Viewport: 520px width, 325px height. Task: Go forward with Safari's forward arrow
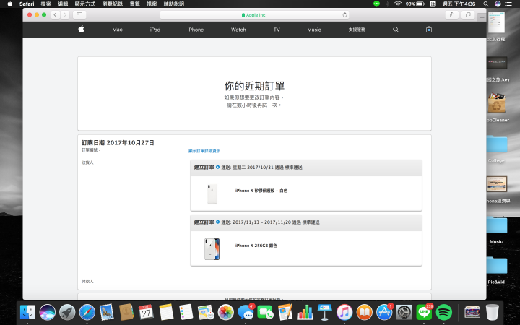65,14
